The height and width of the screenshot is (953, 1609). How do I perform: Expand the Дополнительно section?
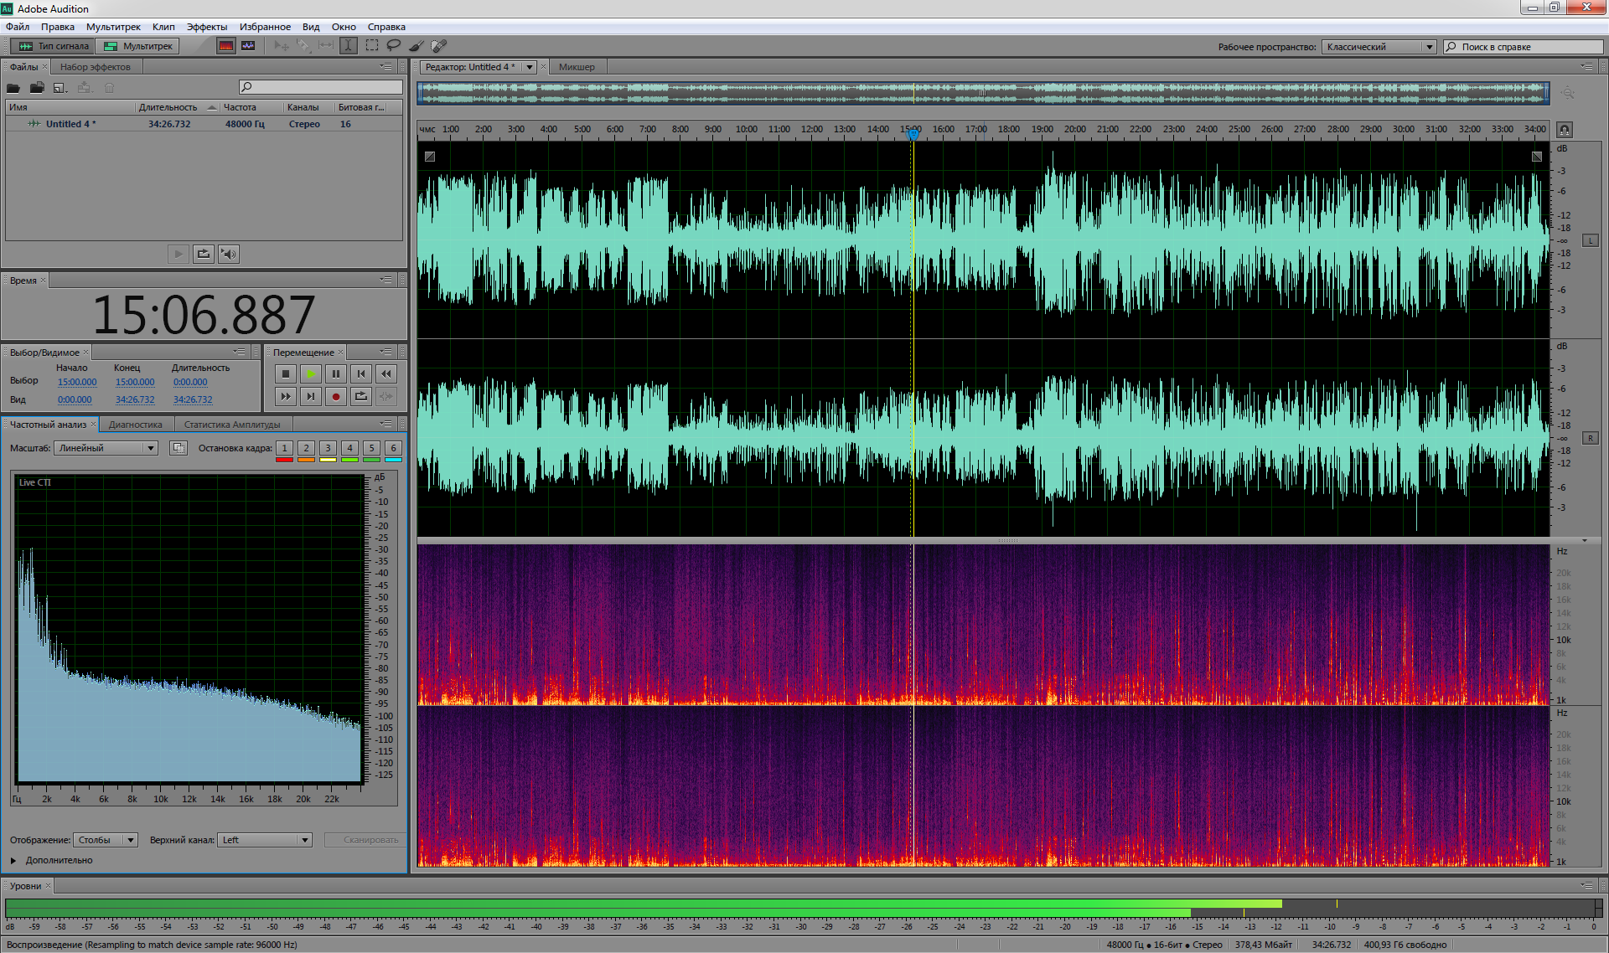coord(13,860)
